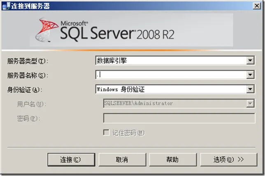Open Help with the 帮助 button

coord(173,160)
